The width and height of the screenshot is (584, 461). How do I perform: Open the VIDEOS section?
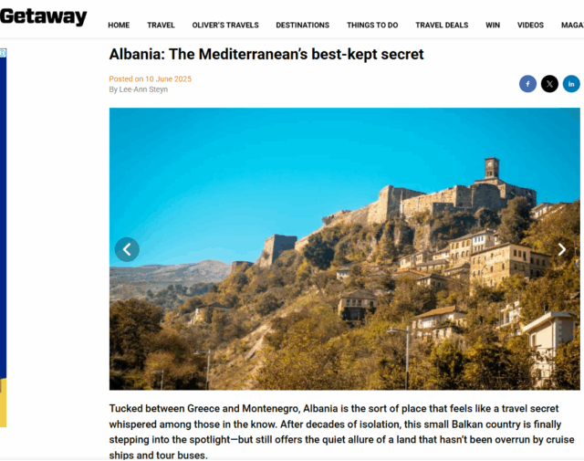click(530, 25)
